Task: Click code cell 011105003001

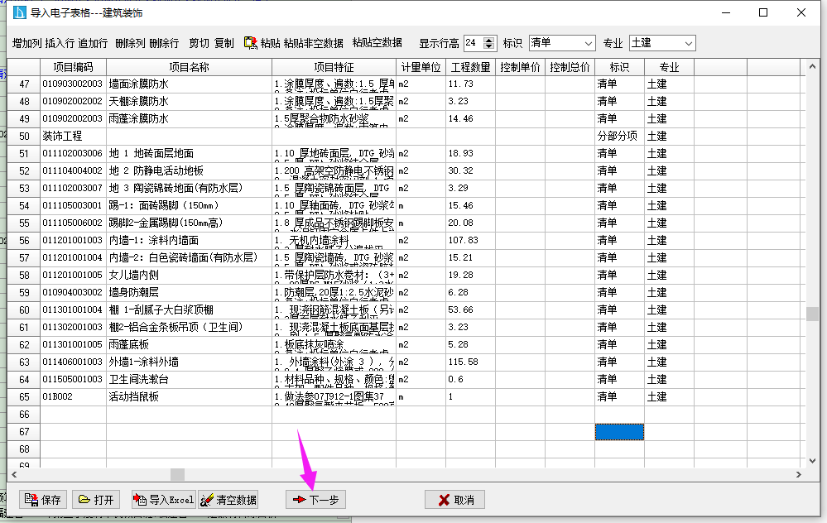Action: (x=74, y=205)
